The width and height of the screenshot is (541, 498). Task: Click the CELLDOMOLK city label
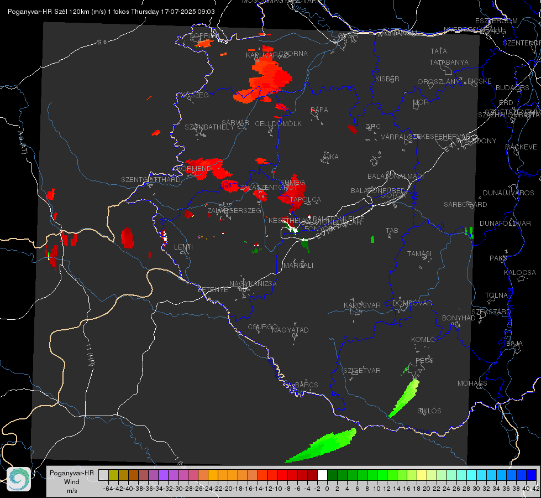coord(278,124)
